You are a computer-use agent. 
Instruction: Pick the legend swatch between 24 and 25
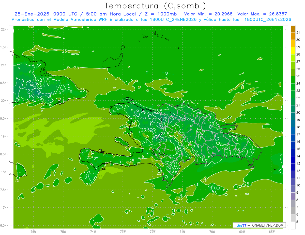[293, 80]
